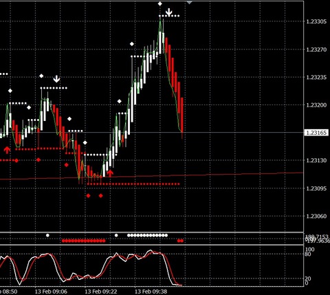Click the 13 Feb 09:38 time label
Screen dimensions: 330x295
[151, 292]
